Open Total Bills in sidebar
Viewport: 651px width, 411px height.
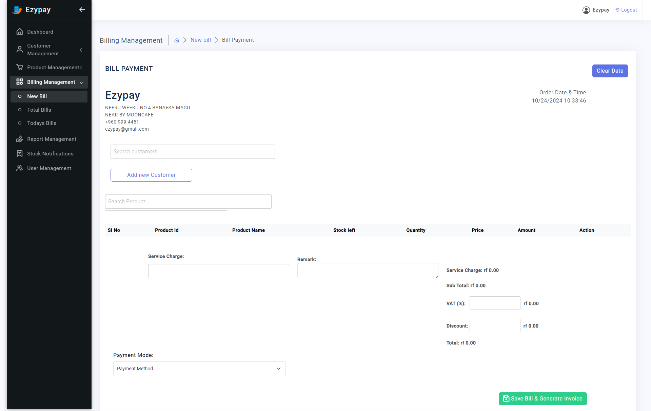click(x=39, y=110)
